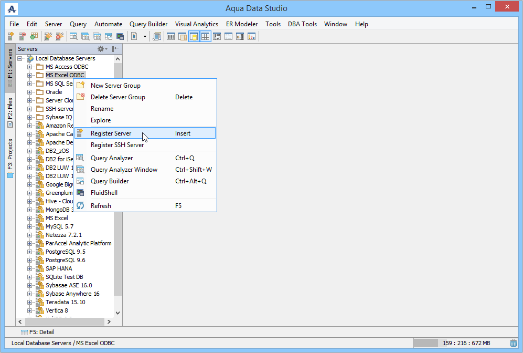Choose Register Server from the context menu
Image resolution: width=523 pixels, height=353 pixels.
pyautogui.click(x=145, y=133)
